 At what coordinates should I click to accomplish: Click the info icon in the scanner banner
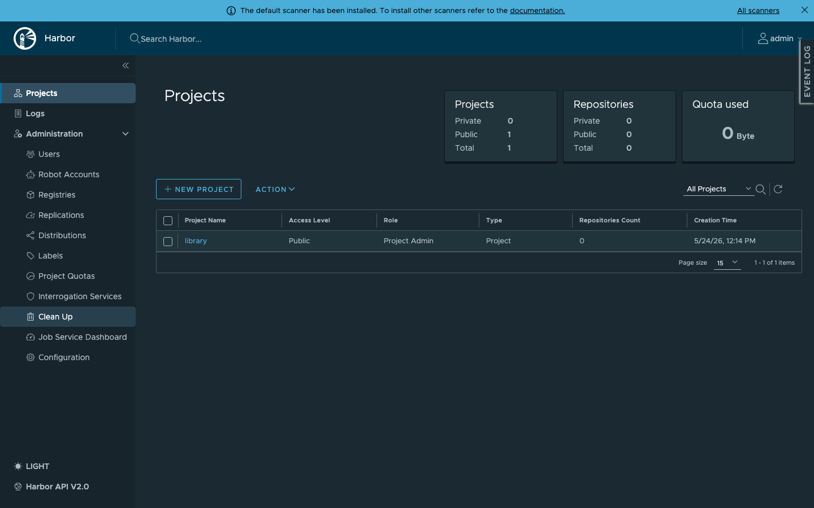pos(231,11)
